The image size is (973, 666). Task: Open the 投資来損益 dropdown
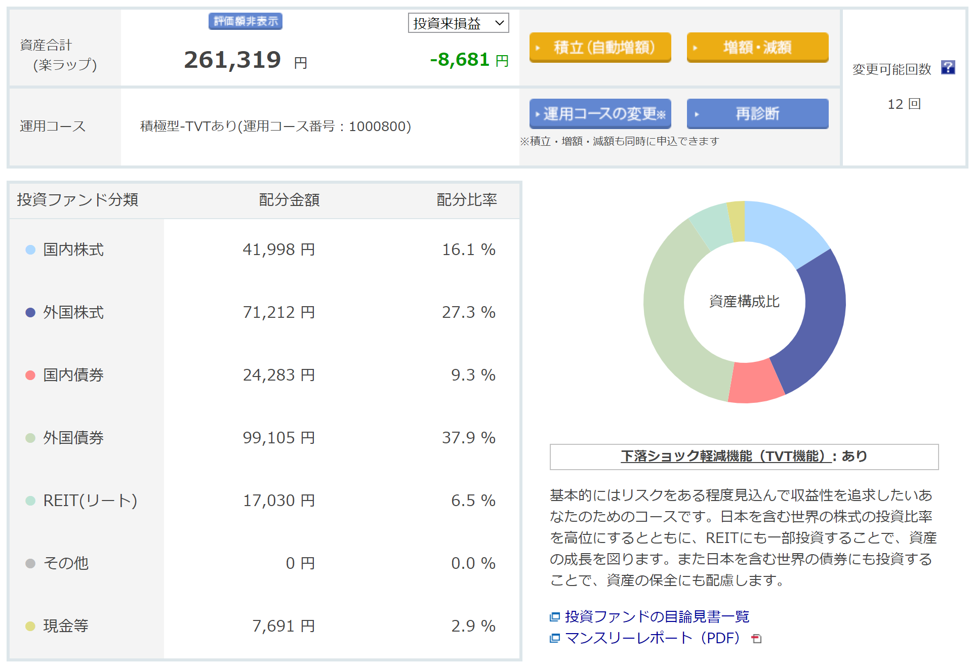[x=458, y=23]
